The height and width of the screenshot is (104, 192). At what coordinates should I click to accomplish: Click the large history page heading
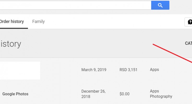11,44
